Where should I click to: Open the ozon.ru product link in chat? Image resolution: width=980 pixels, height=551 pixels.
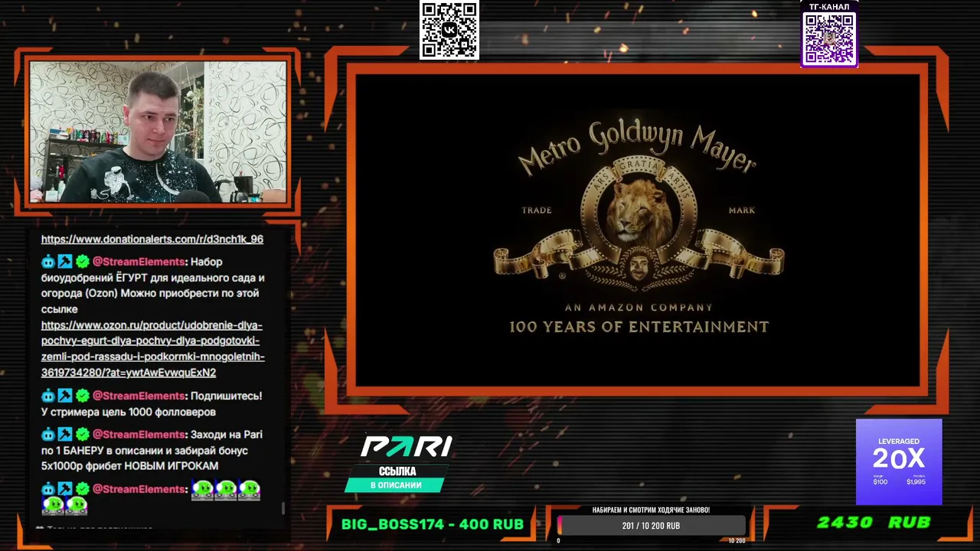[x=152, y=349]
